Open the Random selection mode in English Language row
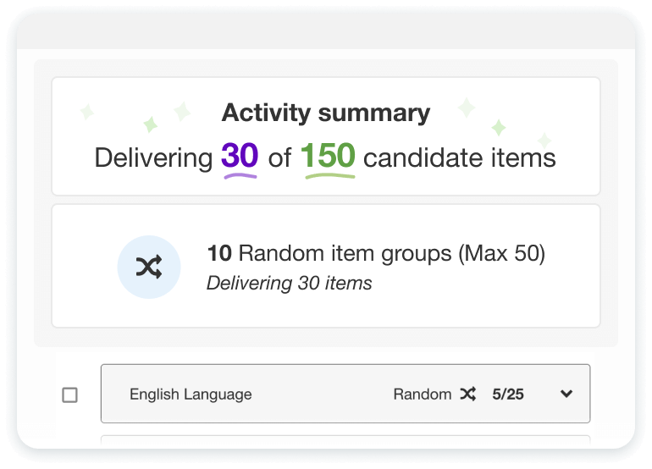This screenshot has height=469, width=652. (x=422, y=394)
